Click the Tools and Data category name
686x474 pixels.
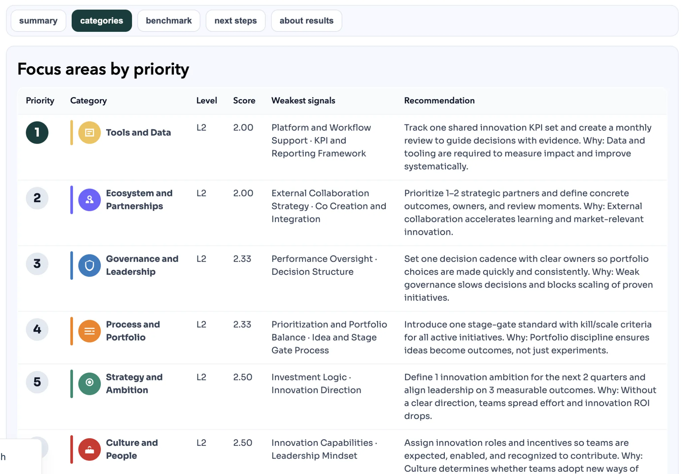pyautogui.click(x=138, y=133)
